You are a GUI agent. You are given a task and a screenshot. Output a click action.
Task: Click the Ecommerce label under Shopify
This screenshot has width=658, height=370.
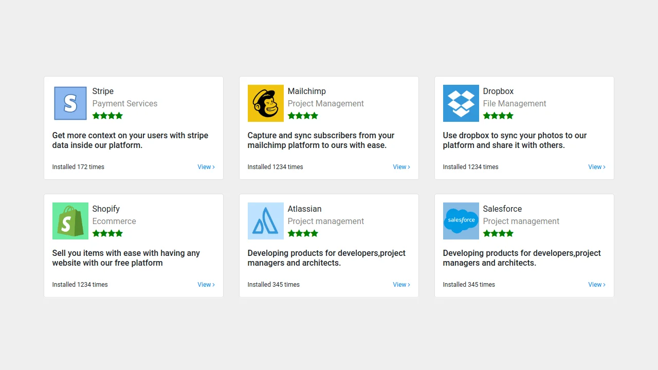(x=114, y=221)
